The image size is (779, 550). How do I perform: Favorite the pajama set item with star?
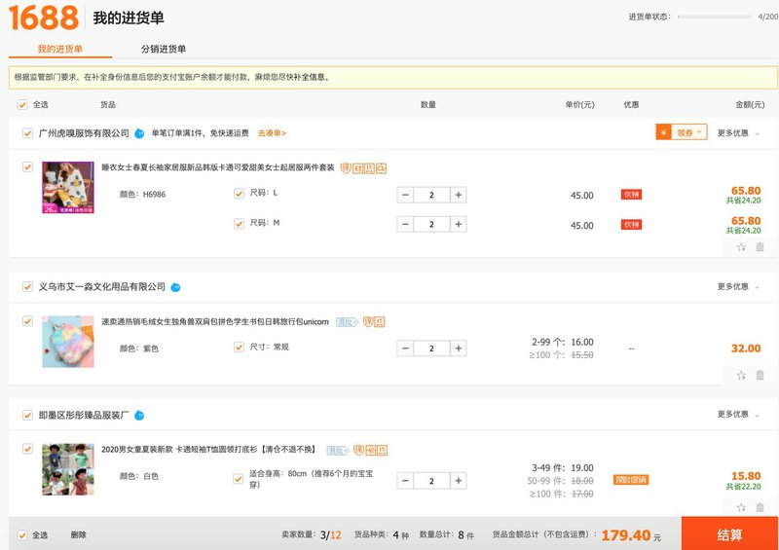click(741, 247)
